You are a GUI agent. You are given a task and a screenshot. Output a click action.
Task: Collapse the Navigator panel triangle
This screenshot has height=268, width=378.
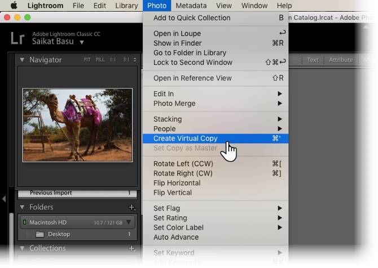click(22, 60)
